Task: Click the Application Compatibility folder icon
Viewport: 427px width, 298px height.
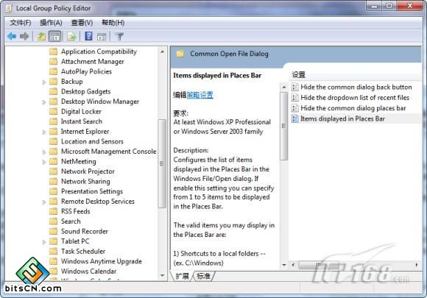Action: point(53,52)
